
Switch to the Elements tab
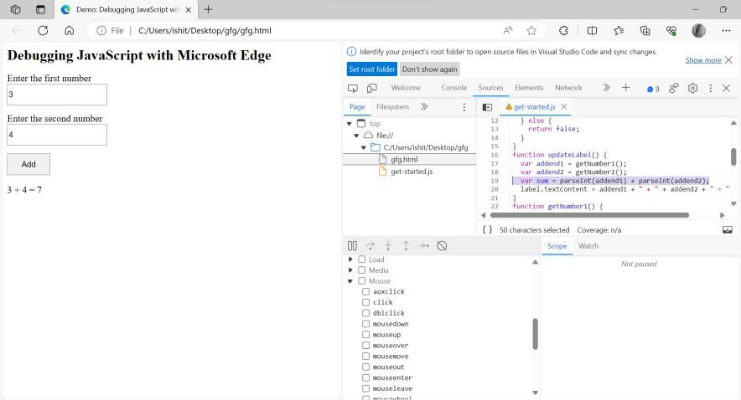(x=529, y=88)
